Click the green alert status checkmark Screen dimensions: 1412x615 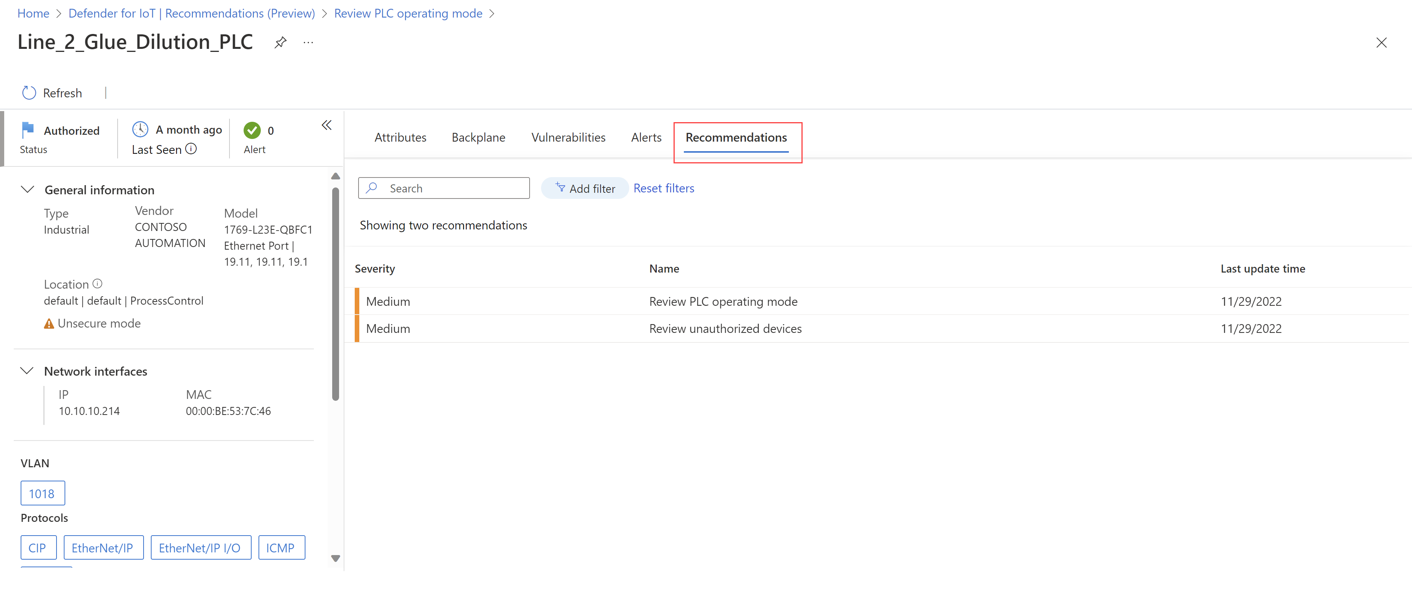252,131
